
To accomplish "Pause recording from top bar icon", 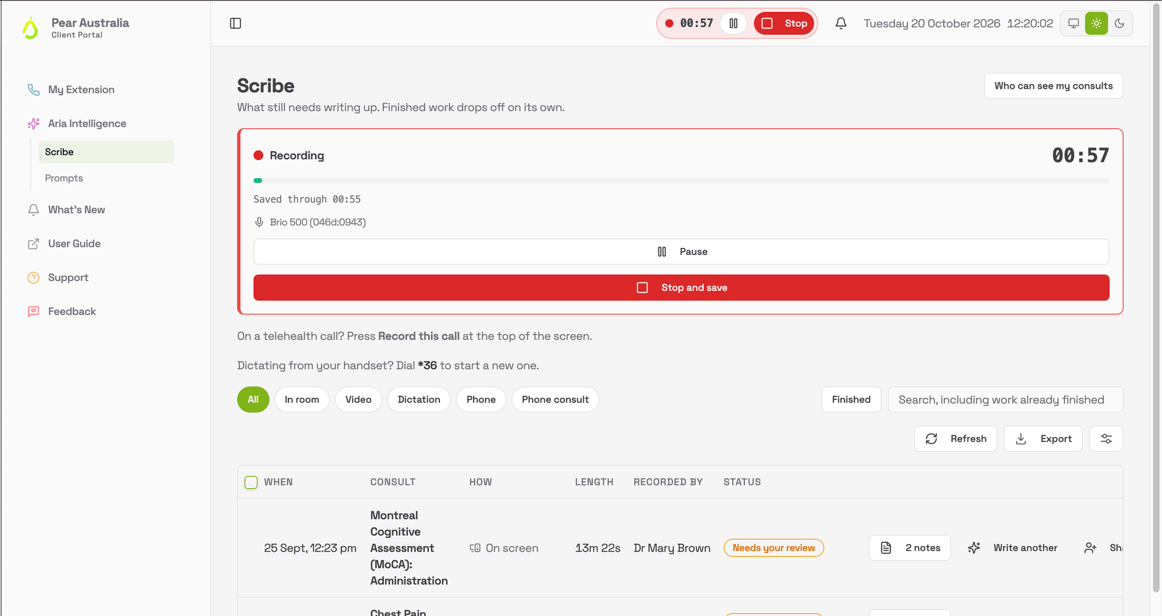I will coord(734,23).
